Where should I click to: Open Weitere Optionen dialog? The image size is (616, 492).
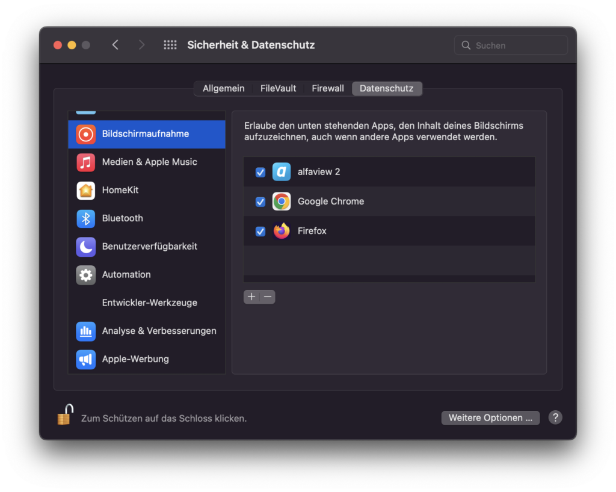490,417
